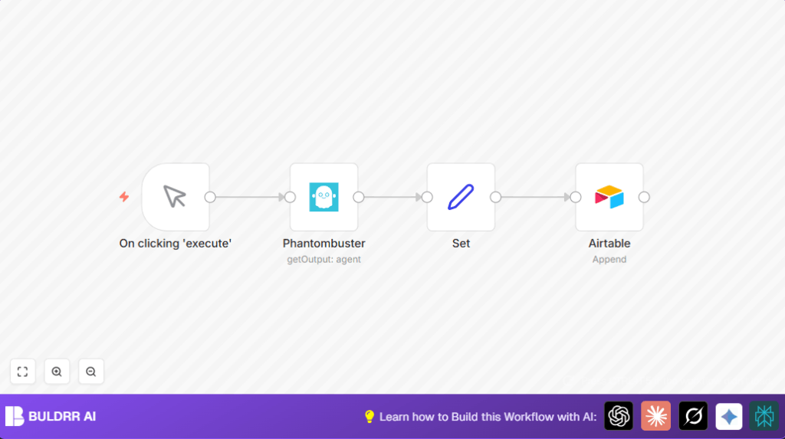This screenshot has height=439, width=785.
Task: Fit workflow to view with fullscreen button
Action: (22, 372)
